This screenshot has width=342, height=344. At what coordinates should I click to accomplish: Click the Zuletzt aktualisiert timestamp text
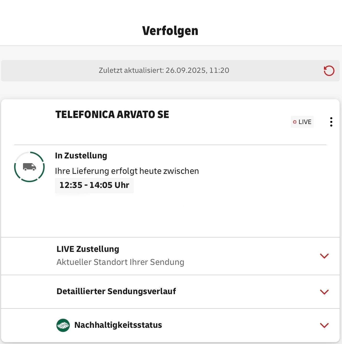164,70
